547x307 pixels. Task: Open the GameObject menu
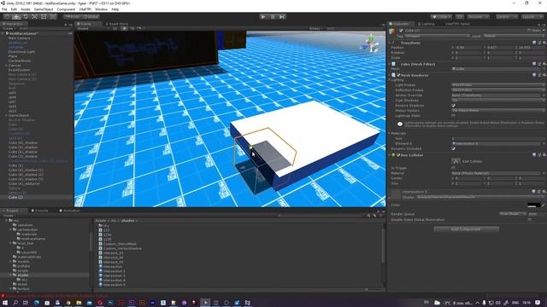tap(44, 9)
